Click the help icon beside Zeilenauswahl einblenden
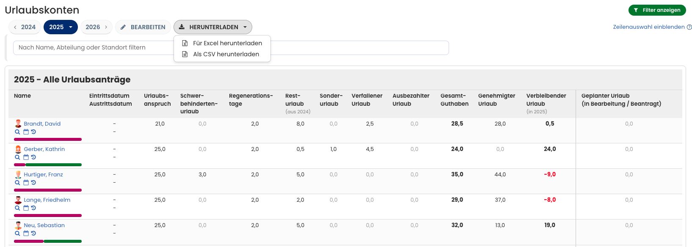 [689, 27]
